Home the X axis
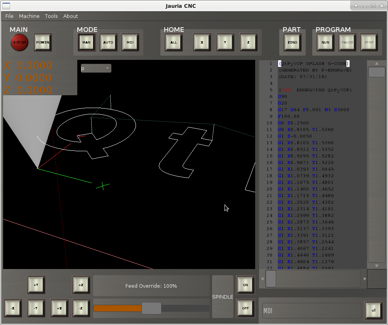Viewport: 388px width, 325px height. pyautogui.click(x=202, y=42)
